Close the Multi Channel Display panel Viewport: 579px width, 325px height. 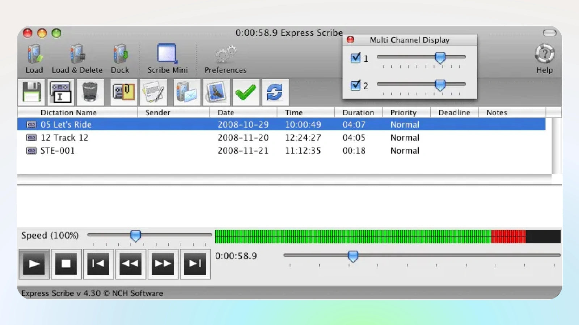click(x=350, y=40)
